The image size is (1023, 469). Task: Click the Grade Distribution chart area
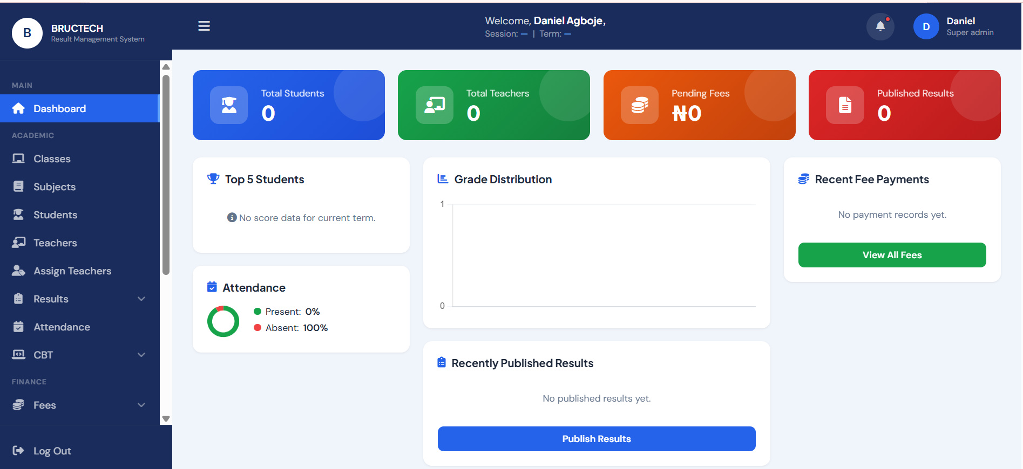click(604, 256)
